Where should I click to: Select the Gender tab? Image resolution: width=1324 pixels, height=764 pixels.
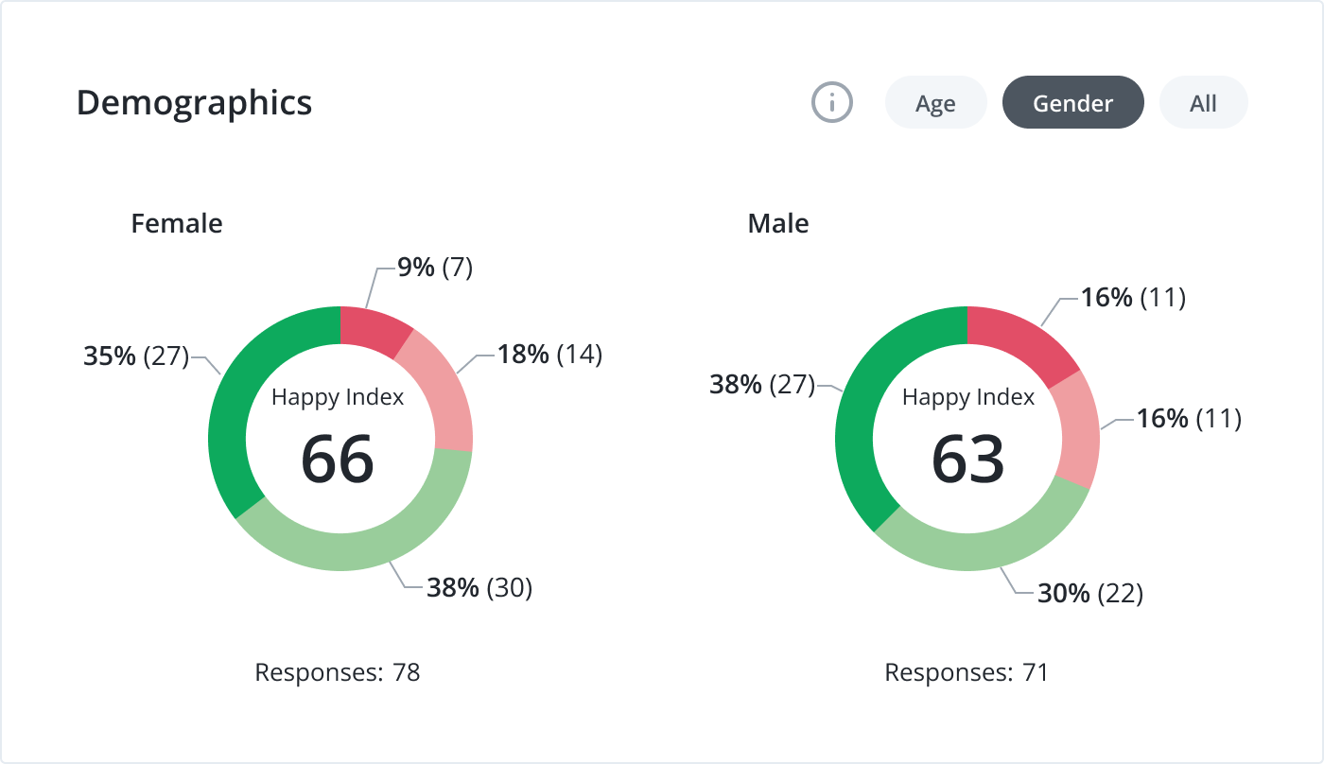coord(1072,102)
